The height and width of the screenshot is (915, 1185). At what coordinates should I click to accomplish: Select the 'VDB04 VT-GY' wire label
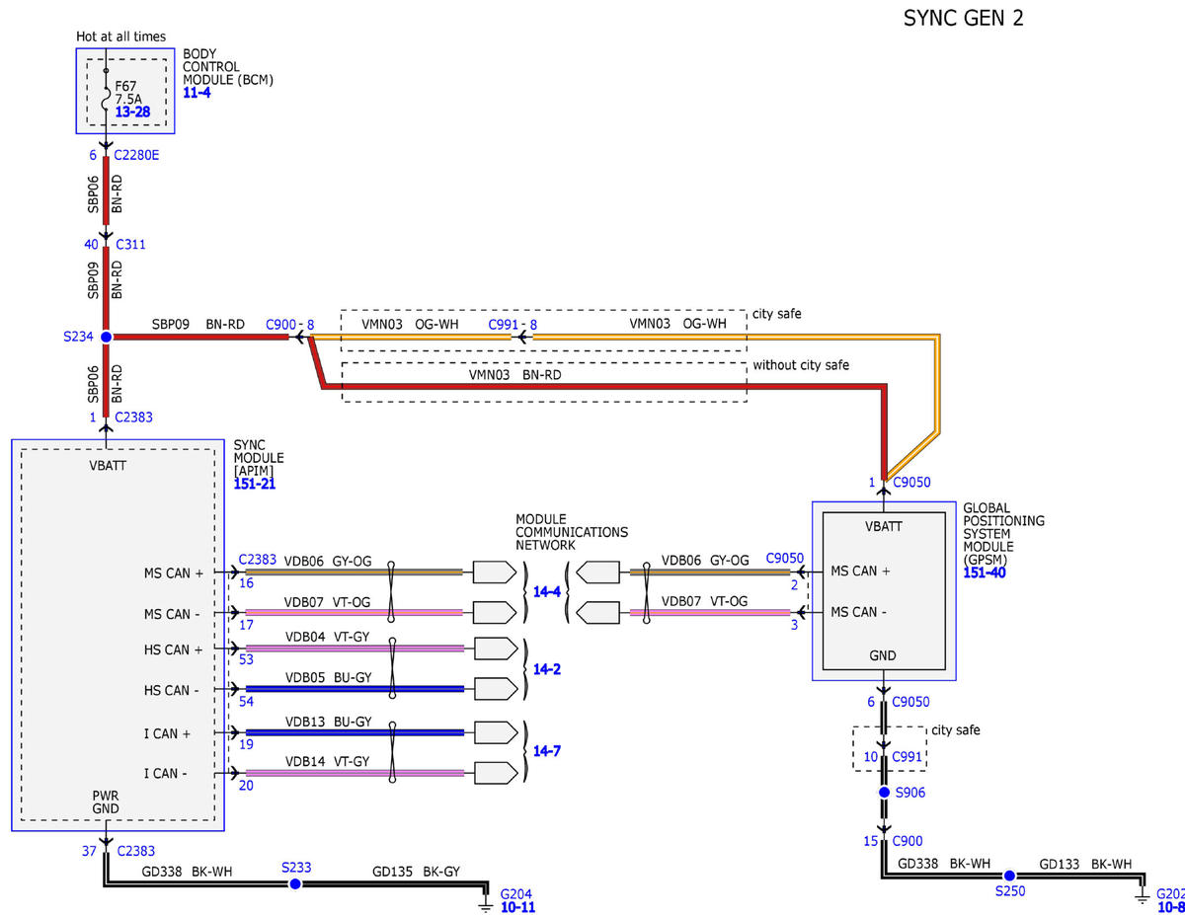coord(327,637)
